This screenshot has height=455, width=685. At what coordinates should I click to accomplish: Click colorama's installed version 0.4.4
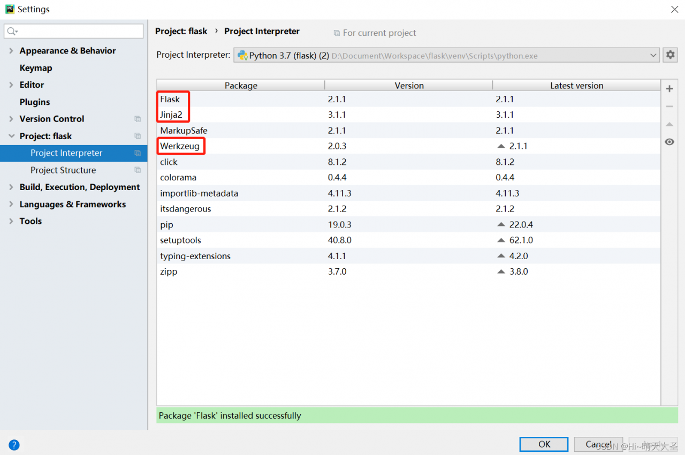pyautogui.click(x=337, y=178)
